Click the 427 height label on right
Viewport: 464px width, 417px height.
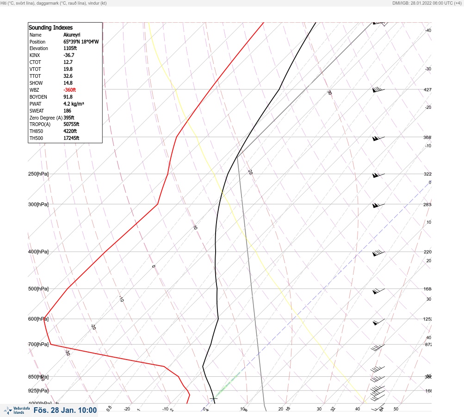[427, 89]
